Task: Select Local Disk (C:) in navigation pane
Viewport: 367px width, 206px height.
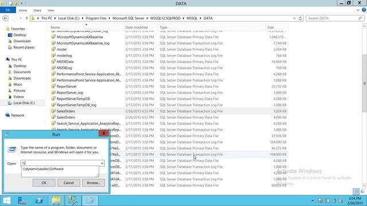Action: pos(24,103)
